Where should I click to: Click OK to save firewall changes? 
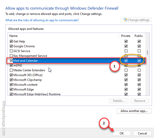tap(122, 133)
